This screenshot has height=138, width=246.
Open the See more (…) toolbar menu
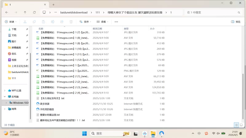(116, 22)
